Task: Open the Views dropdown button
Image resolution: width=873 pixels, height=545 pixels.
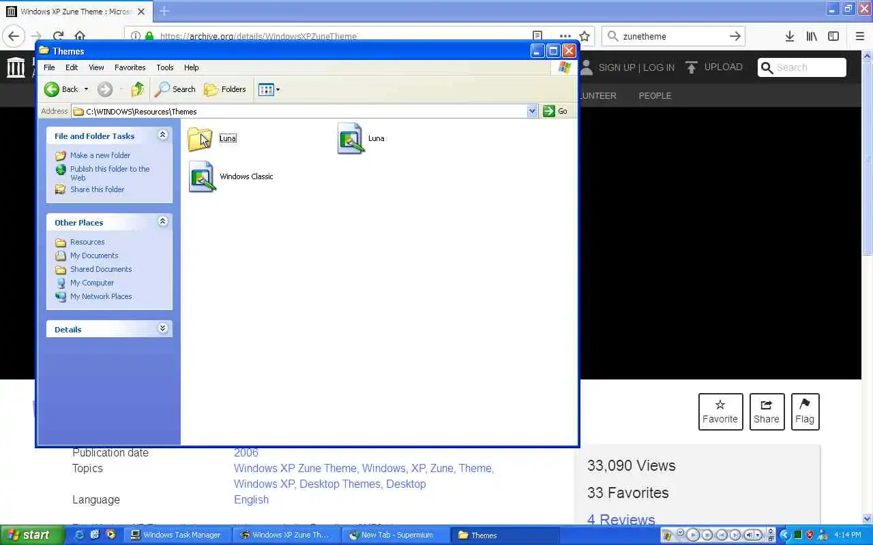Action: click(x=269, y=89)
